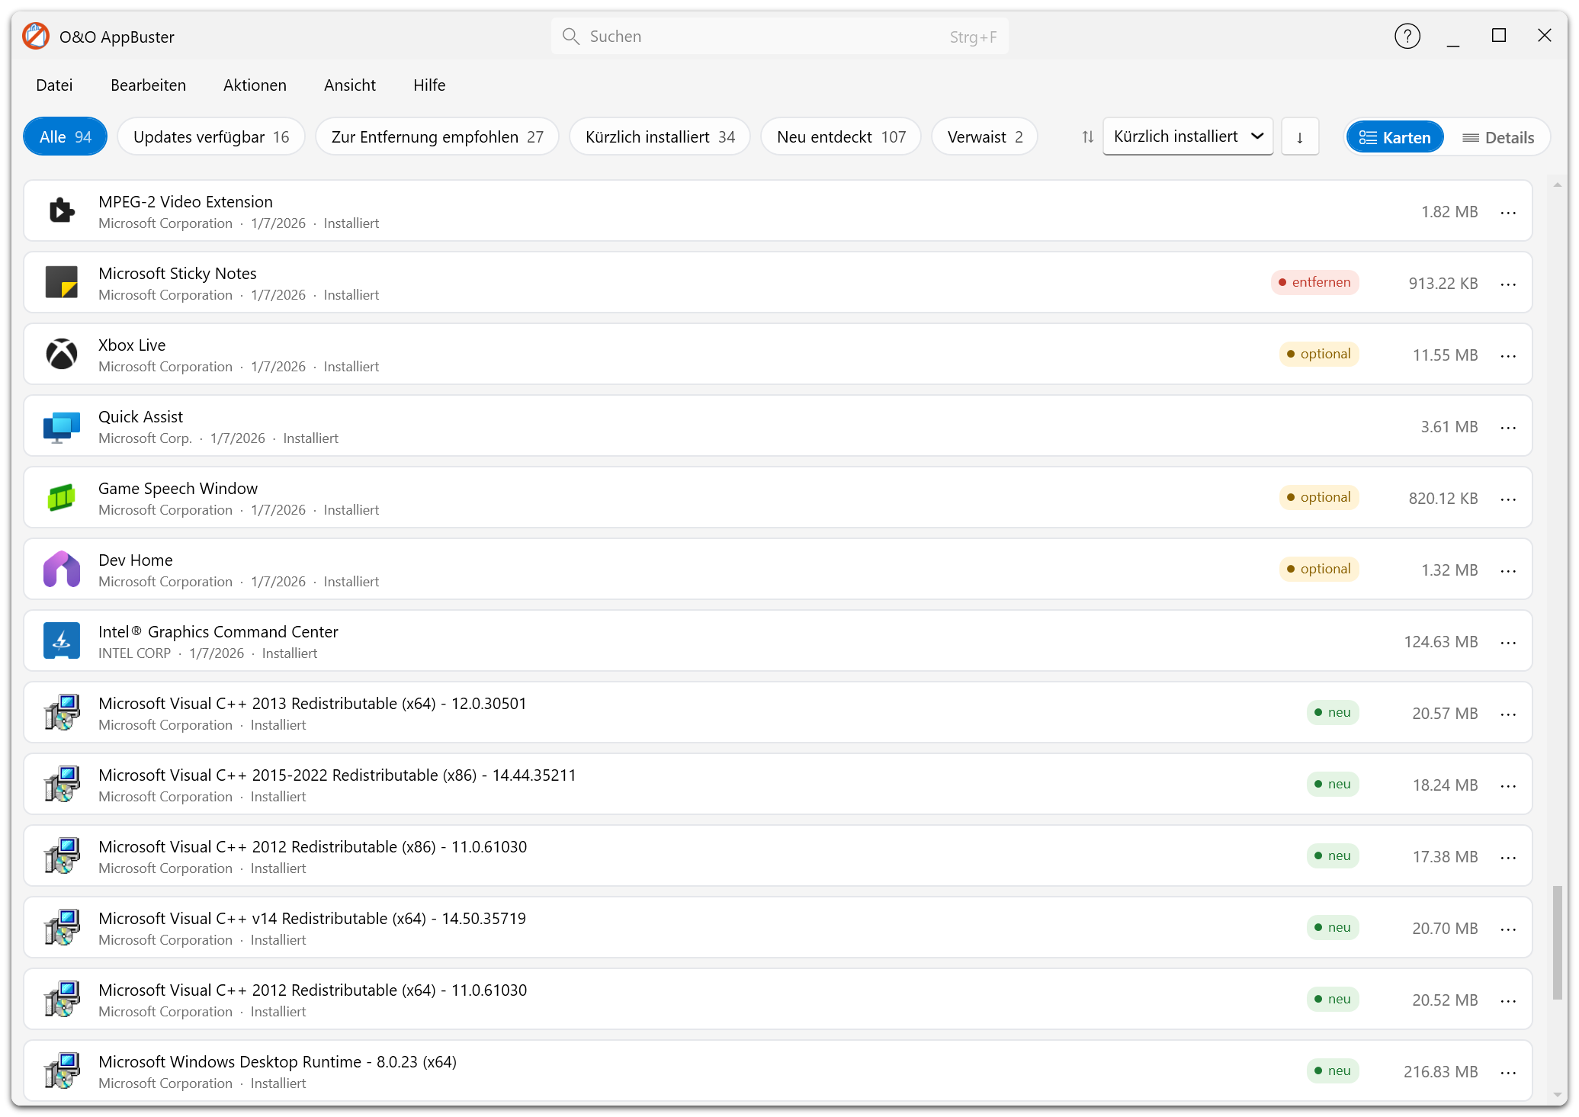1579x1117 pixels.
Task: Click the Game Speech Window app icon
Action: [x=62, y=497]
